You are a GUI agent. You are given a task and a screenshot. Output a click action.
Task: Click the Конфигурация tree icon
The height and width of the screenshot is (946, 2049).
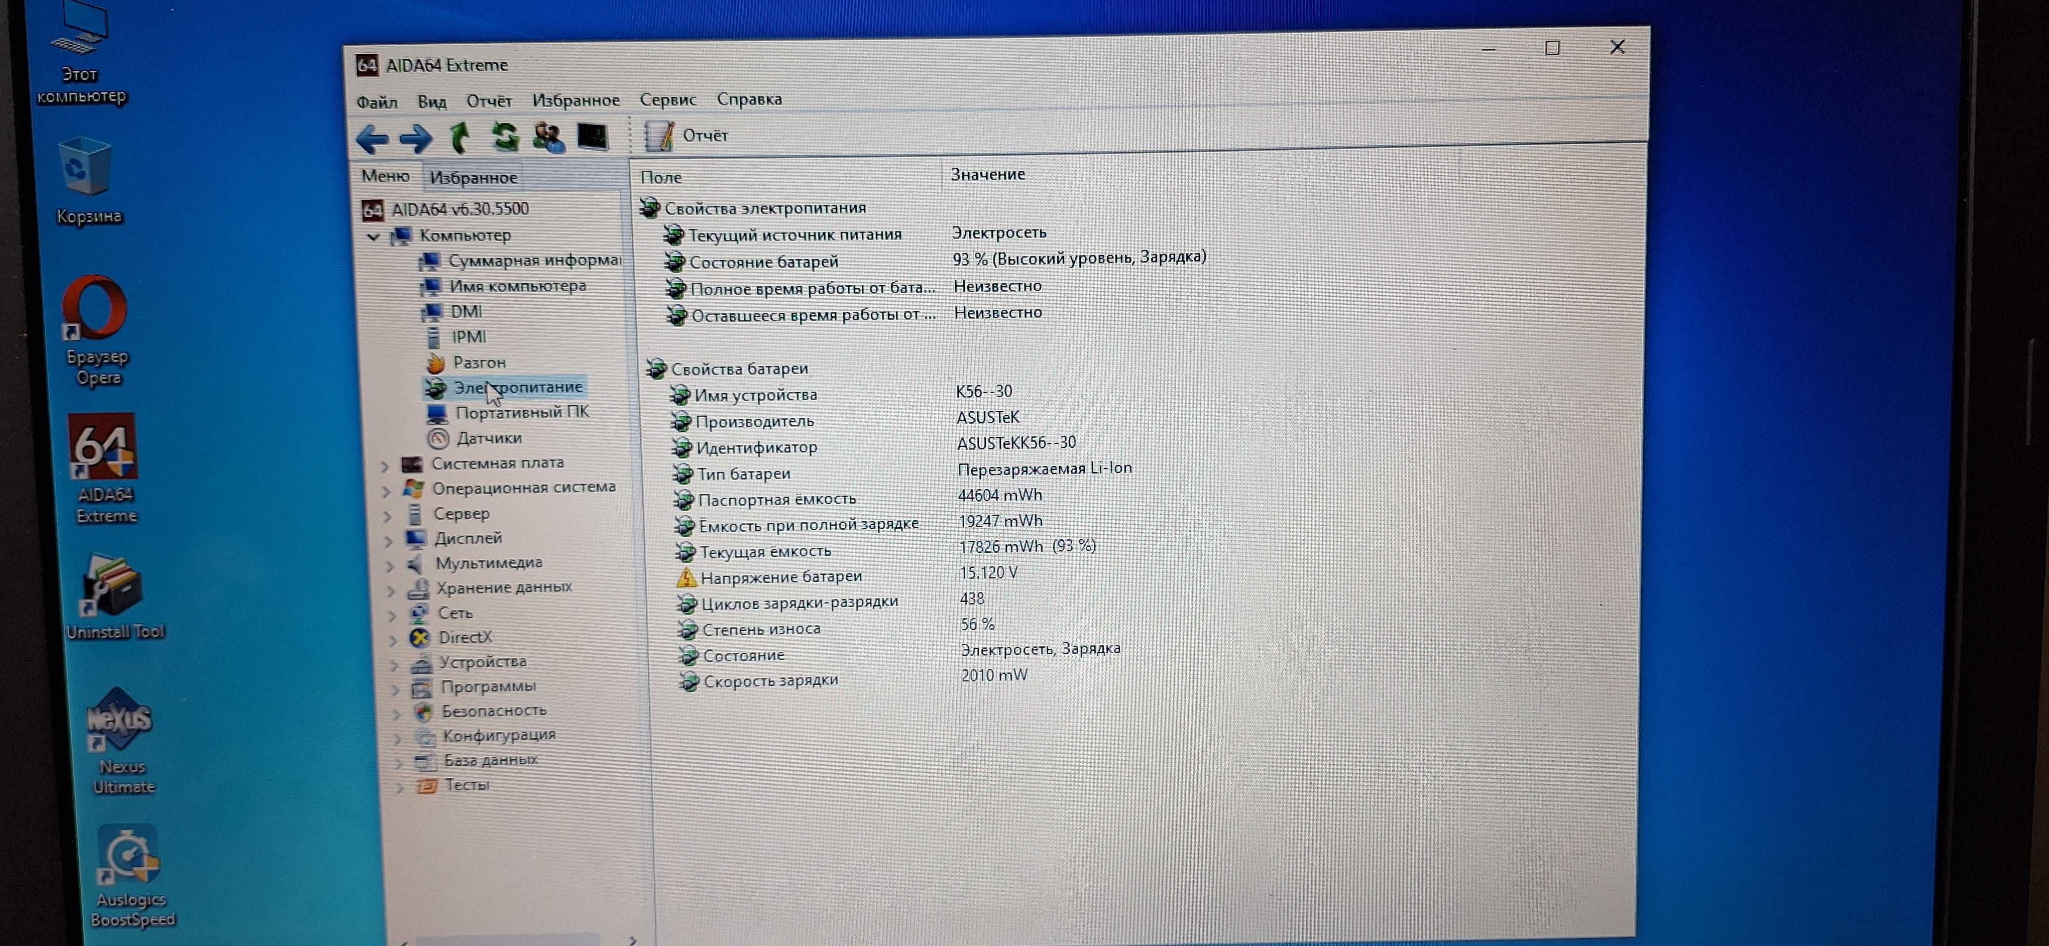426,736
